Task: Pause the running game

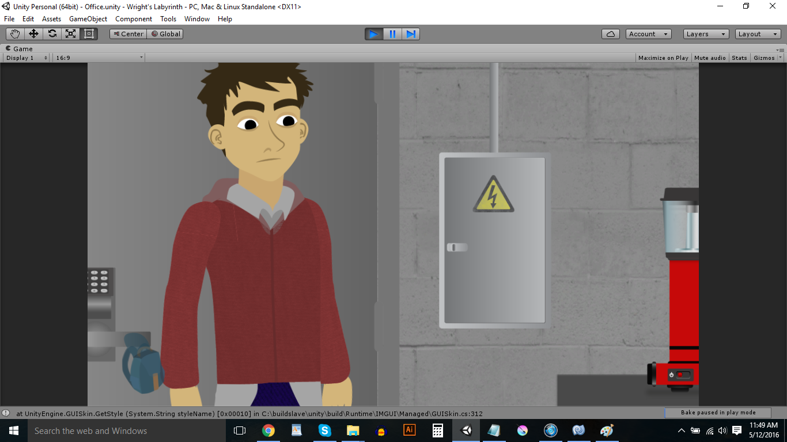Action: pyautogui.click(x=392, y=34)
